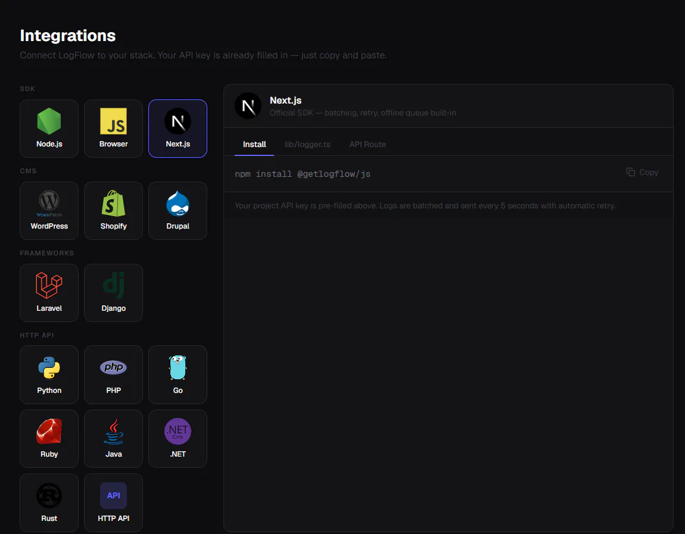
Task: Pick the Shopify integration card
Action: [113, 211]
